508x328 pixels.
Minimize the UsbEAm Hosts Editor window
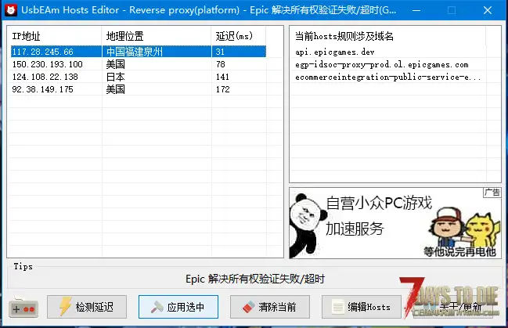coord(416,10)
